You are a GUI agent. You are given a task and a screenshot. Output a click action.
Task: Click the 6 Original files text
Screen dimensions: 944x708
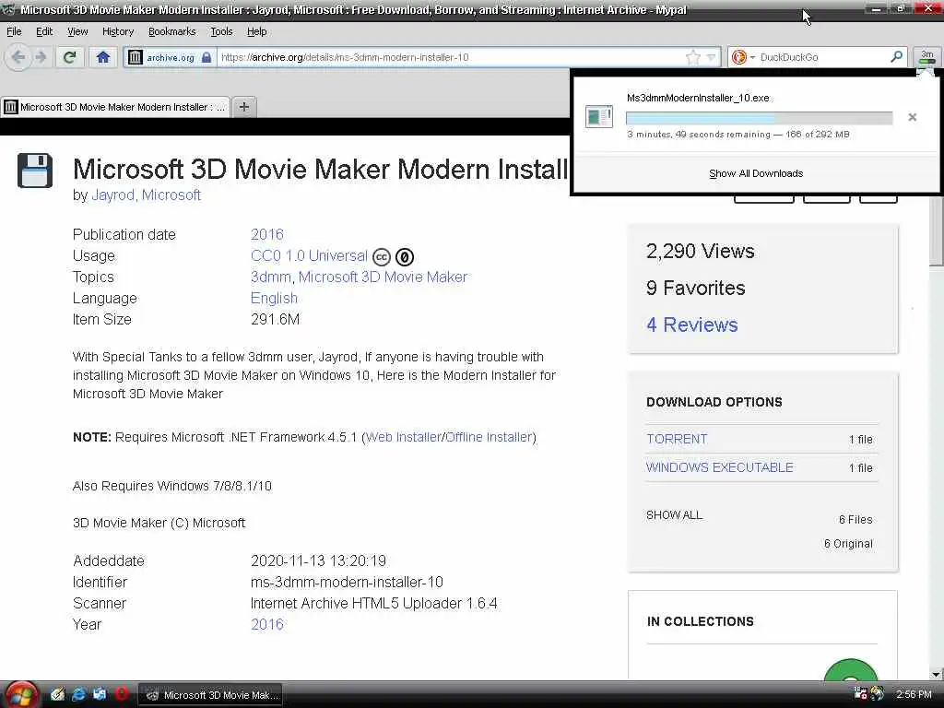tap(848, 544)
